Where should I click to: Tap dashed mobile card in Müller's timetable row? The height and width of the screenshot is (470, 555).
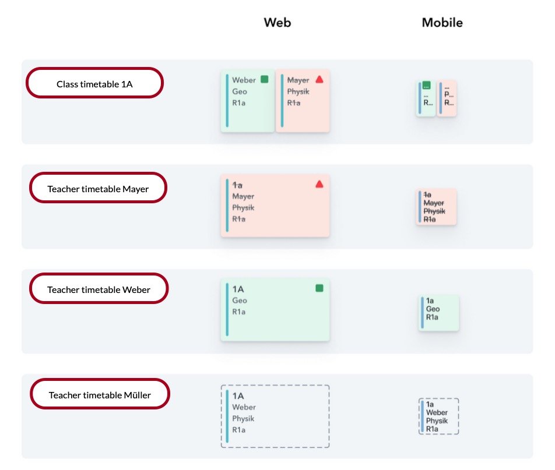click(438, 416)
